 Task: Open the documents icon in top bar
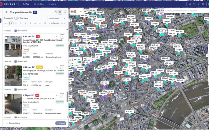190,4
